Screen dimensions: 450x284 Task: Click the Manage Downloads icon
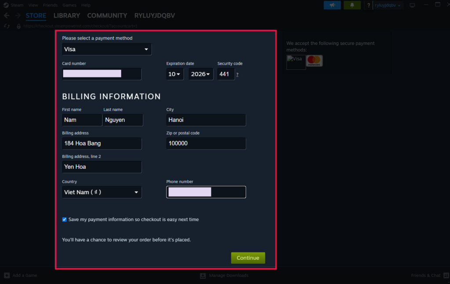click(203, 276)
